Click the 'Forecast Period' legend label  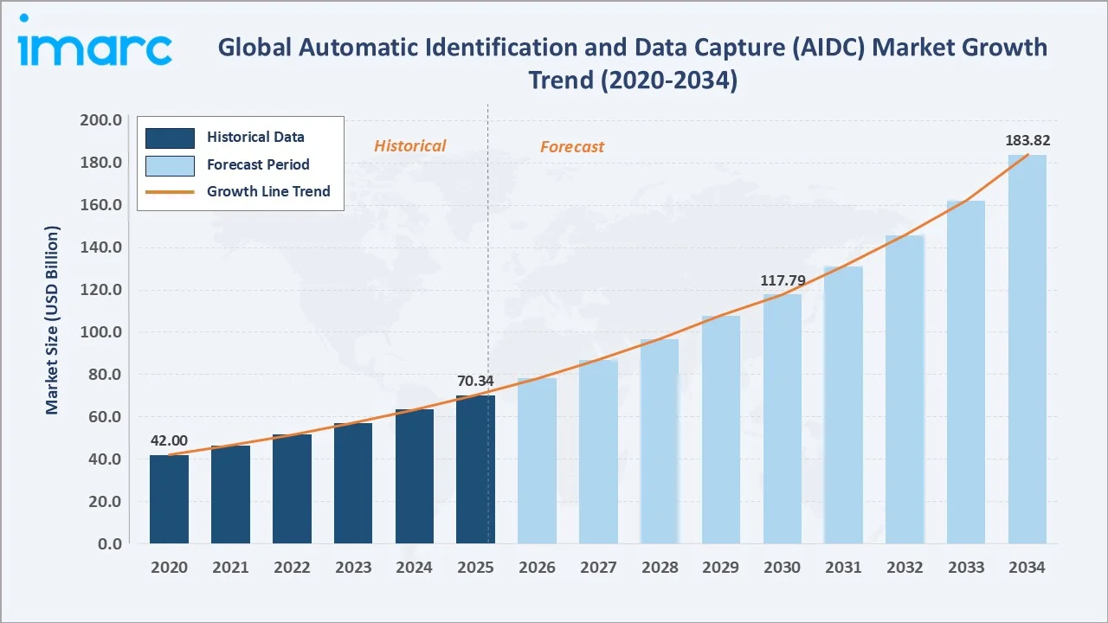(x=258, y=164)
